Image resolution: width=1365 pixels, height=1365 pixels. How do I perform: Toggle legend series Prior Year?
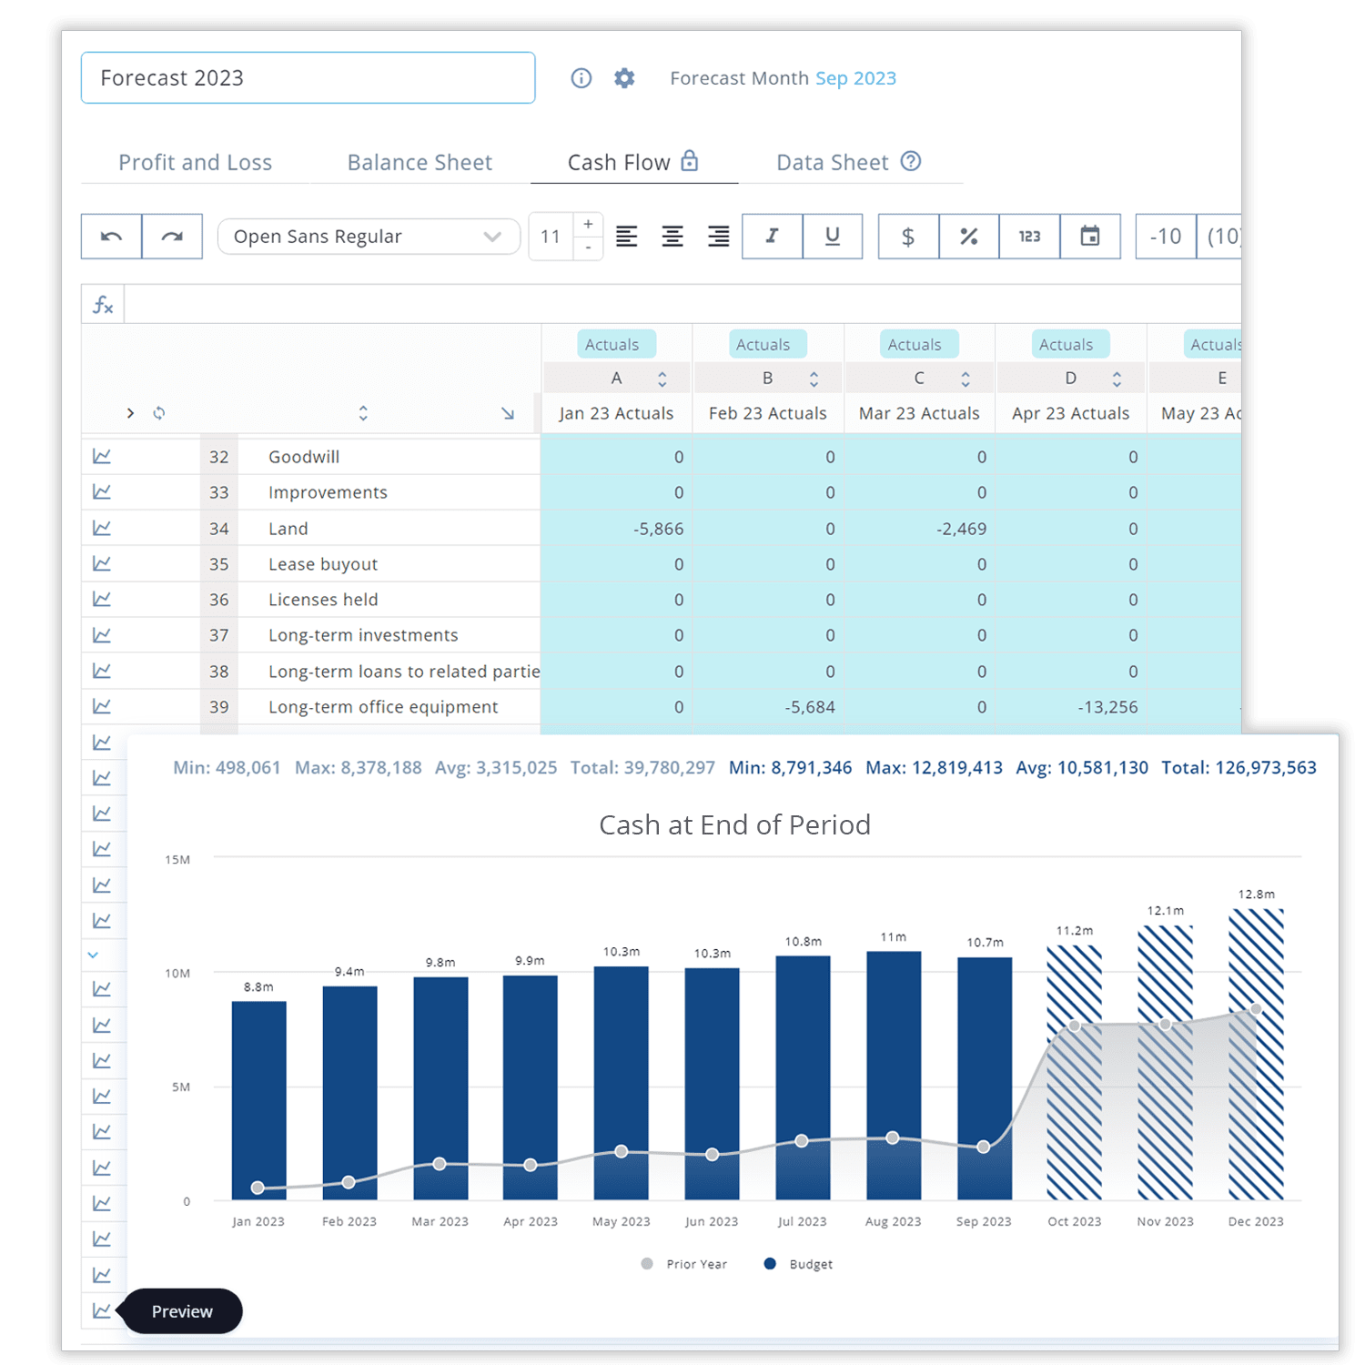(684, 1264)
